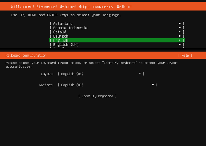206x149 pixels.
Task: Click the arrow icon on highlighted English row
Action: click(x=179, y=40)
